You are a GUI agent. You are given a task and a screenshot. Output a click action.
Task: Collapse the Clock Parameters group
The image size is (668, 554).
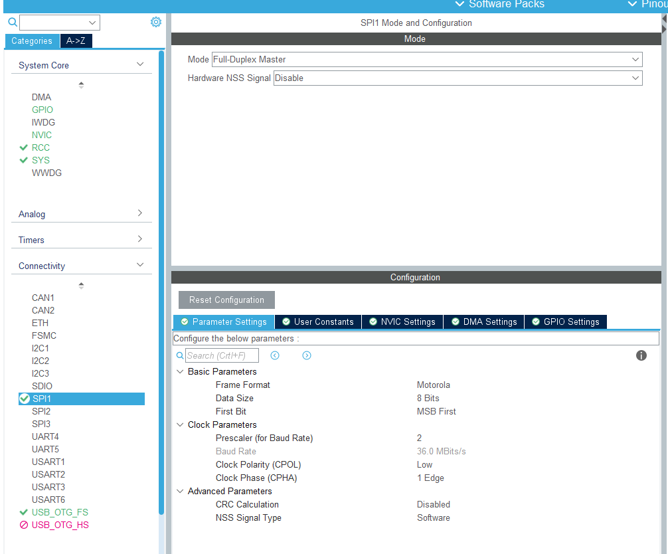(180, 425)
